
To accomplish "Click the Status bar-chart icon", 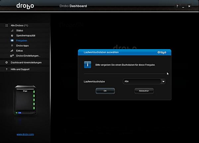I will [x=12, y=31].
